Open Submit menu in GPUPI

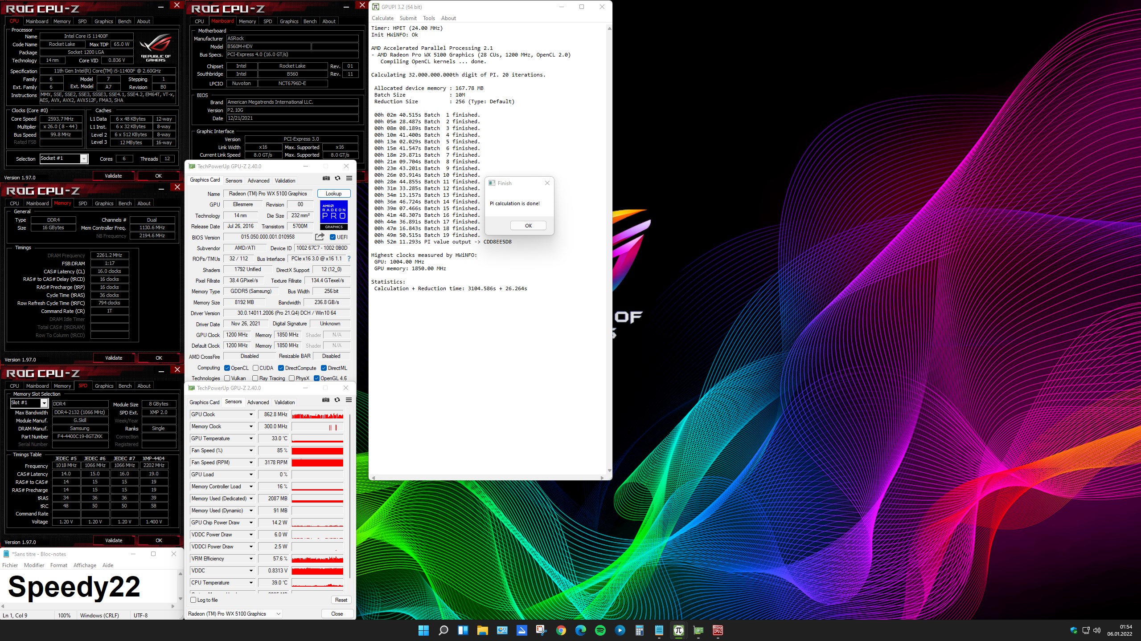(x=408, y=18)
